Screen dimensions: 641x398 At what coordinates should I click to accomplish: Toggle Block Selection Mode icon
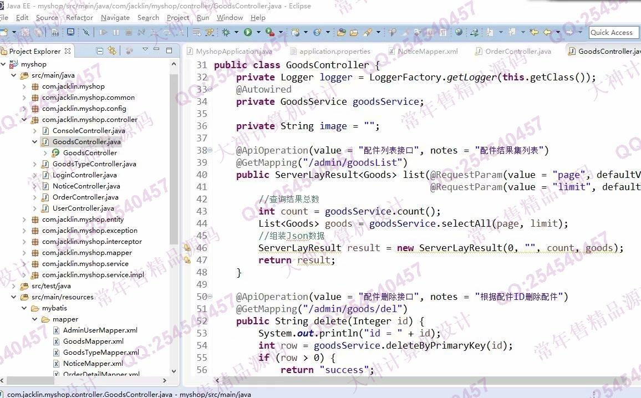430,32
